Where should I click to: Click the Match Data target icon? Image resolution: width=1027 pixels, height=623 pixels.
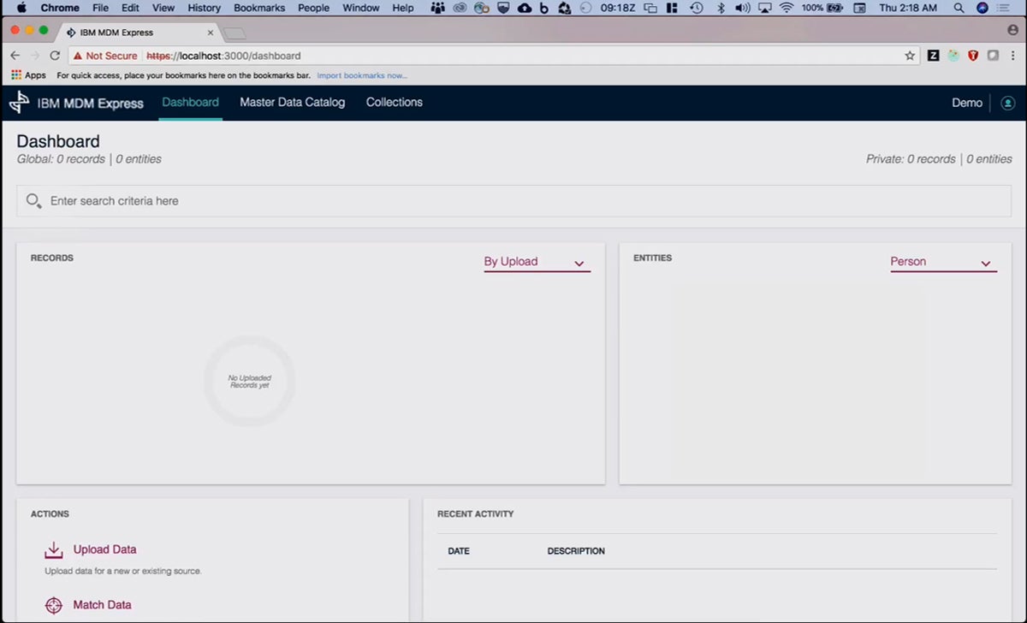(x=54, y=605)
